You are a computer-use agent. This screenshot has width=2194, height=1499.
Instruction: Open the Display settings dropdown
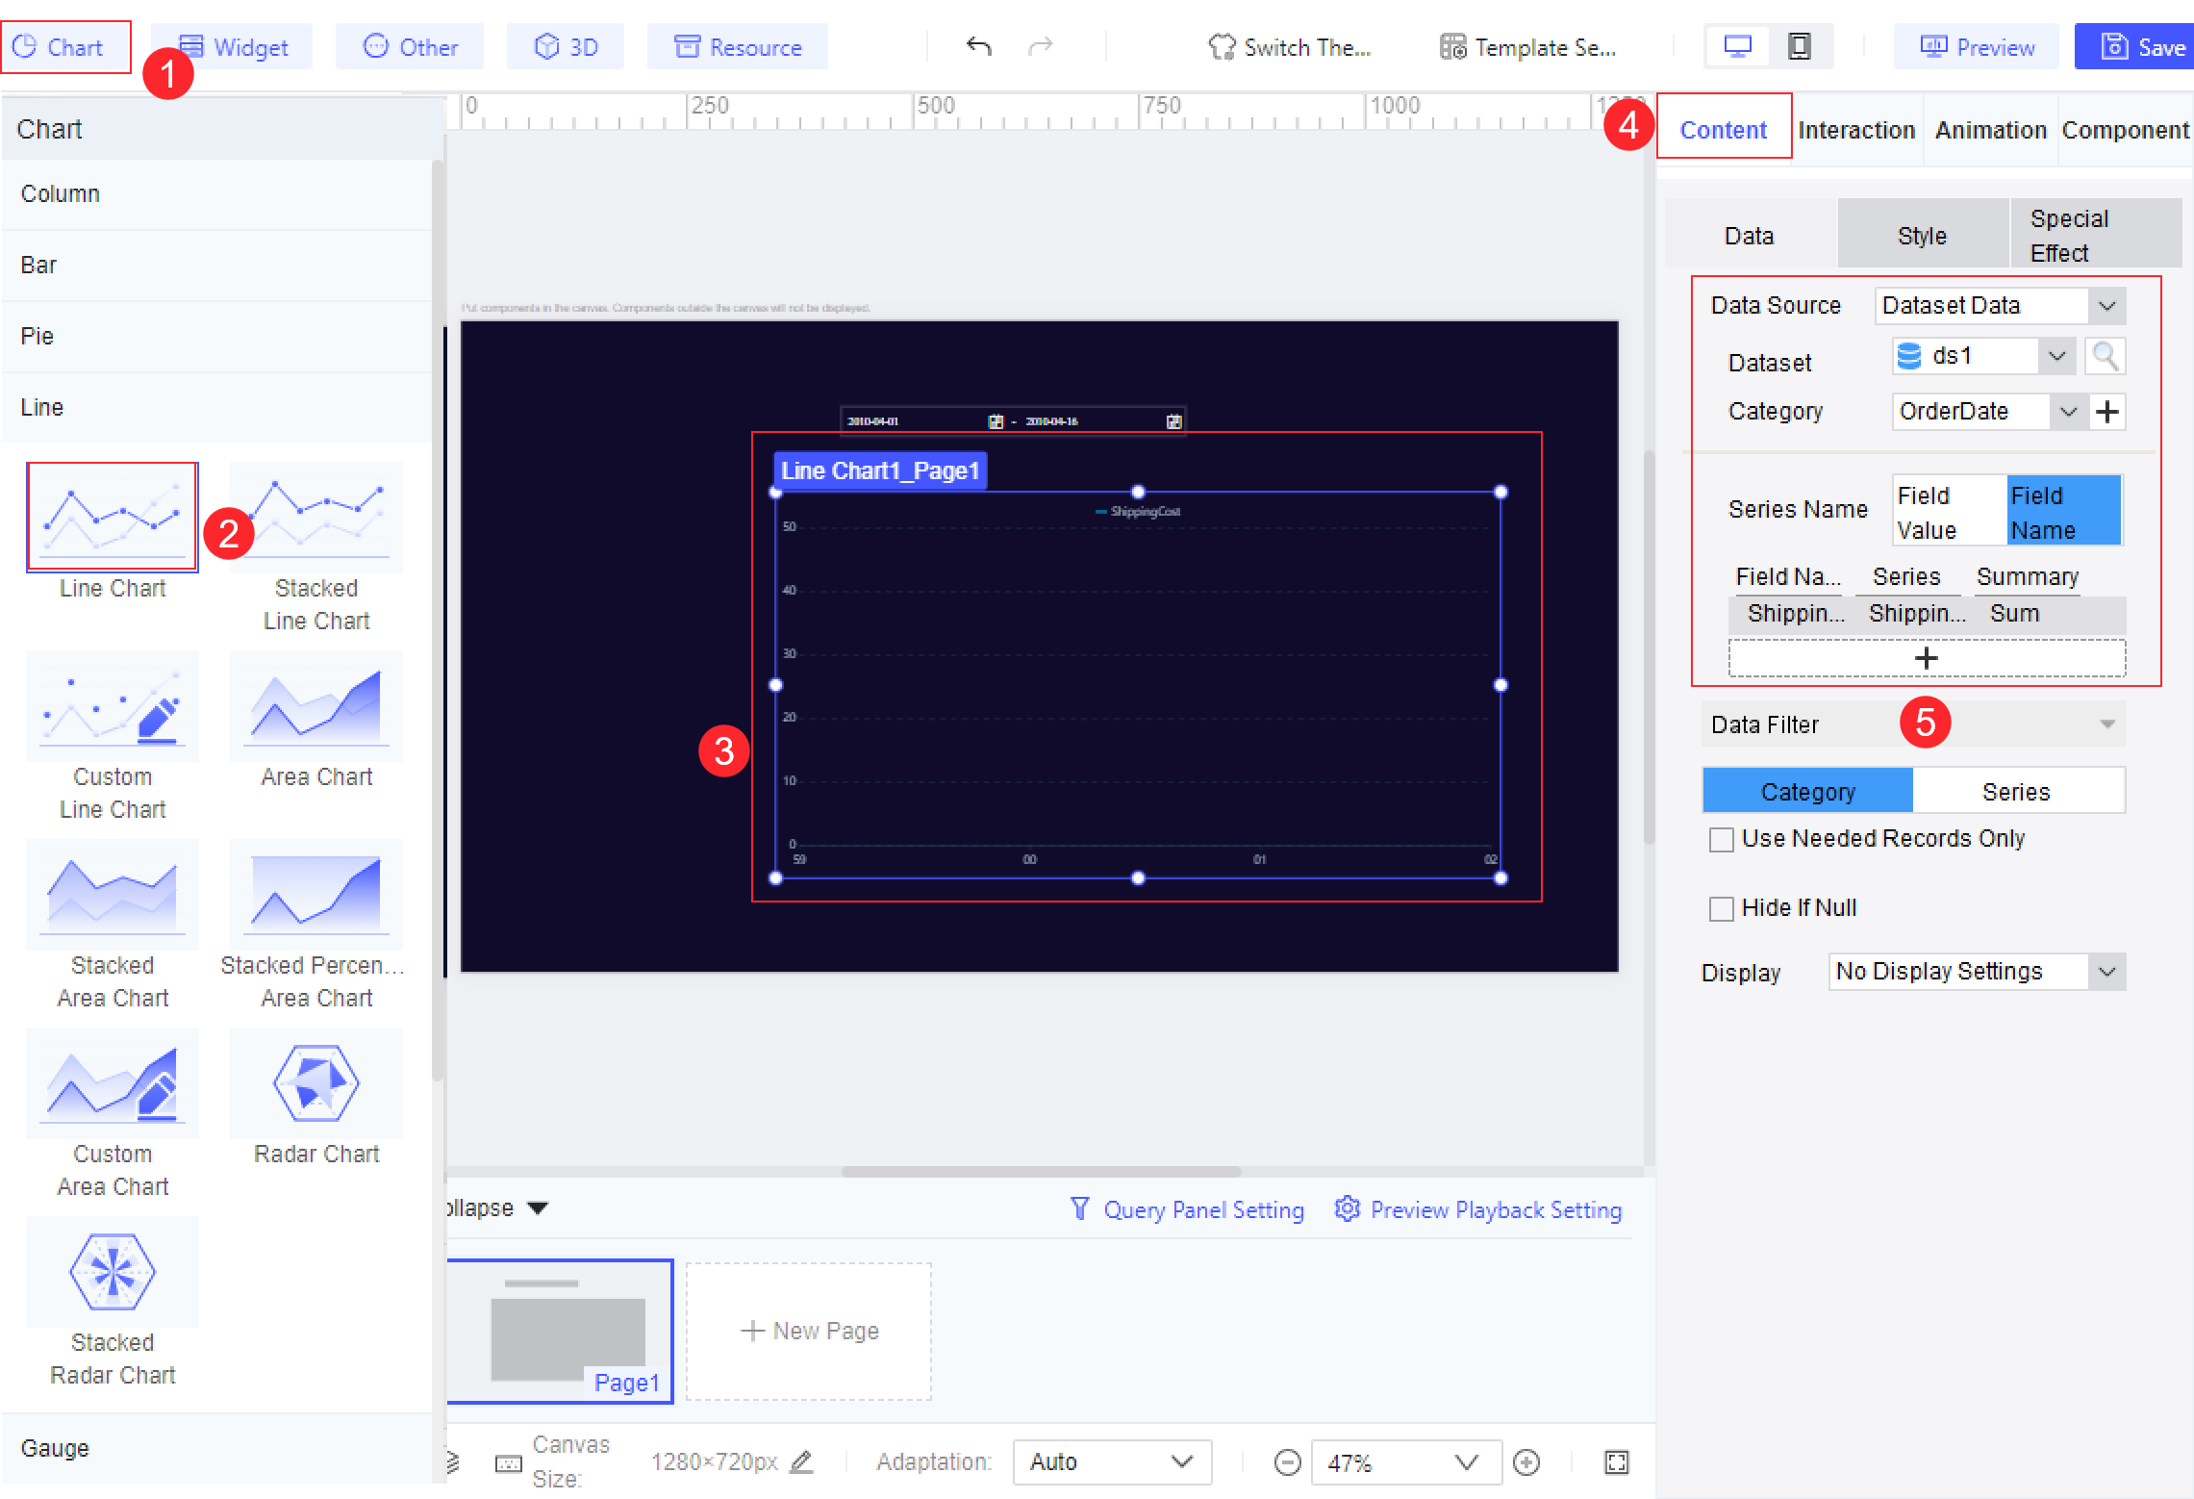[x=1977, y=972]
